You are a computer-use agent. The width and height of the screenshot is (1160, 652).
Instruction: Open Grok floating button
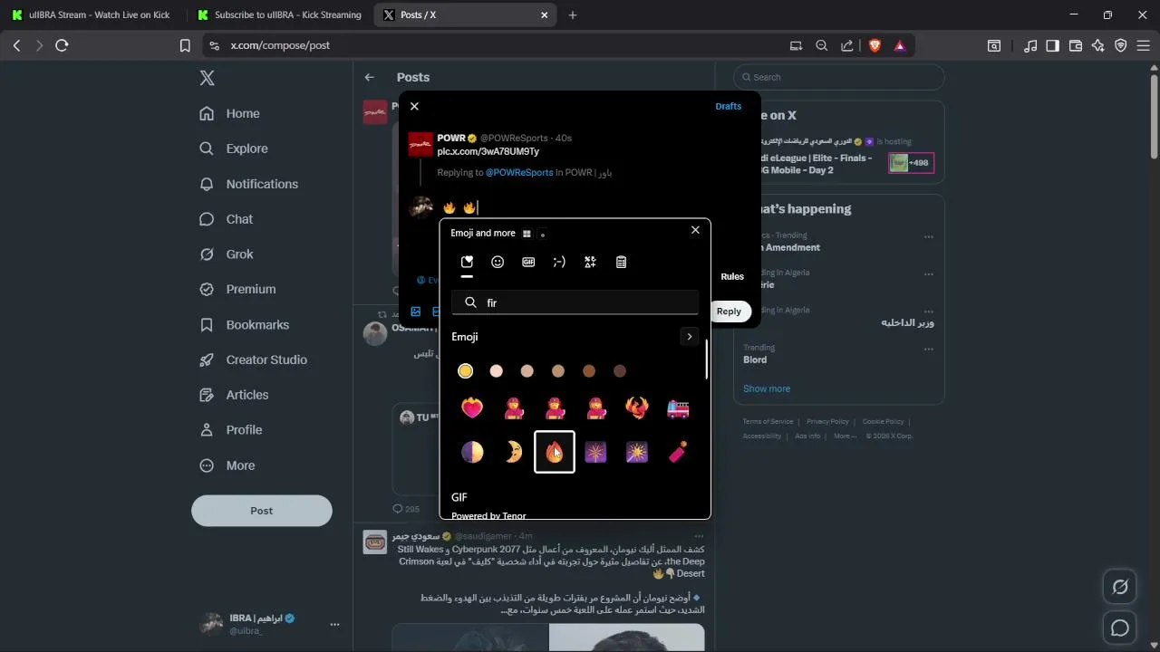[x=1120, y=588]
